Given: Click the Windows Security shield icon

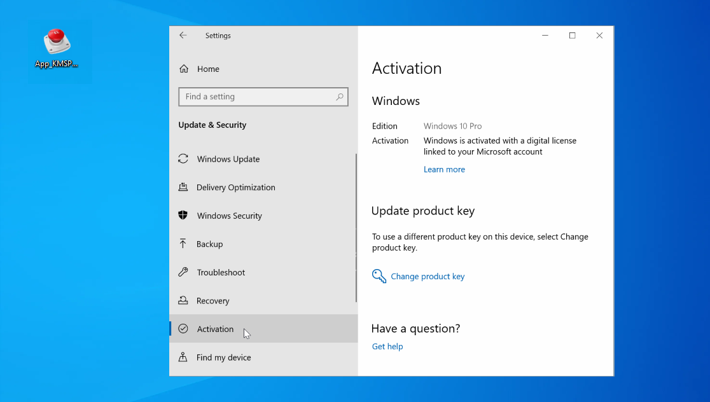Looking at the screenshot, I should coord(183,216).
